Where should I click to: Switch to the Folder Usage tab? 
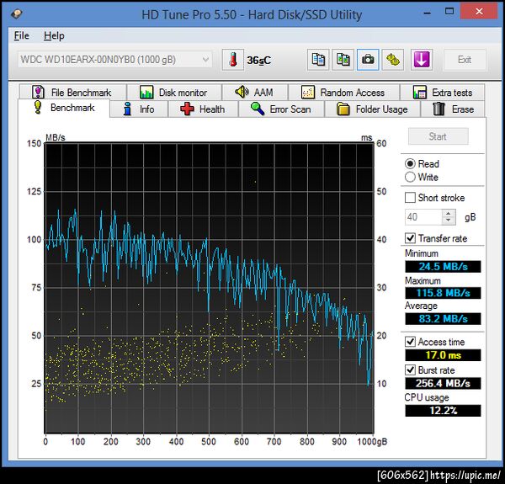tap(373, 109)
